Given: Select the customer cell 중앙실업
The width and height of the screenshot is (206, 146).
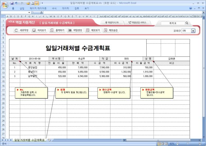Looking at the screenshot, I should click(33, 68).
